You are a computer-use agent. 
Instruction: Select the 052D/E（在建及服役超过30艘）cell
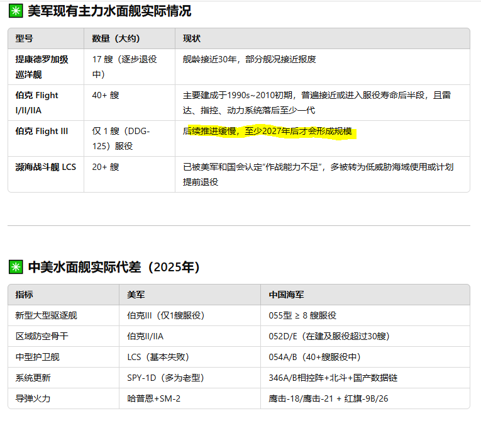pyautogui.click(x=329, y=336)
